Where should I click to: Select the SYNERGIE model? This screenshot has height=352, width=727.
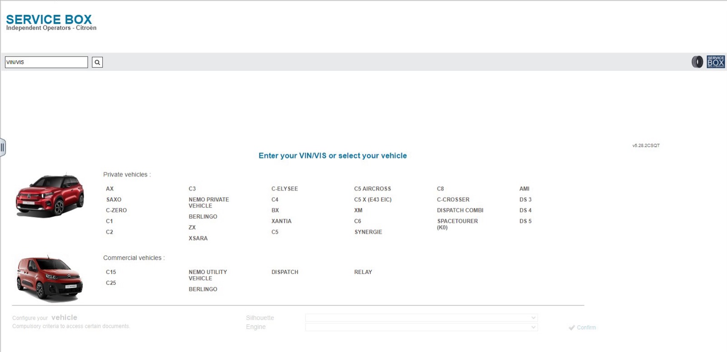(368, 232)
